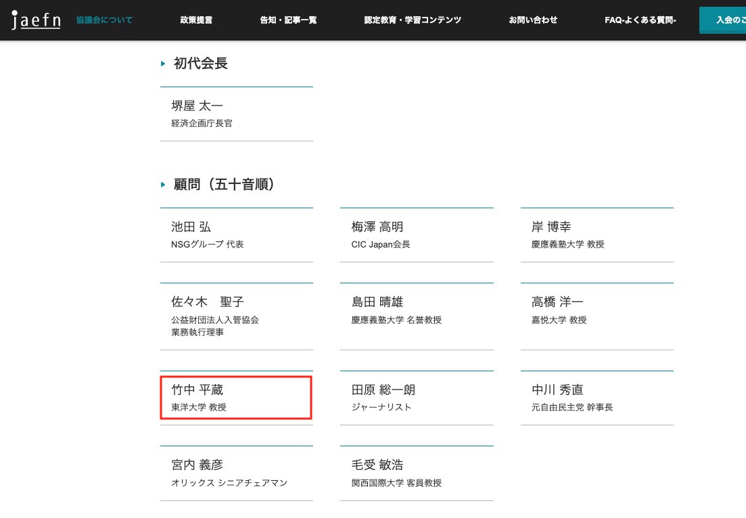746x518 pixels.
Task: Select advisor name 梅澤 高明
Action: (x=377, y=227)
